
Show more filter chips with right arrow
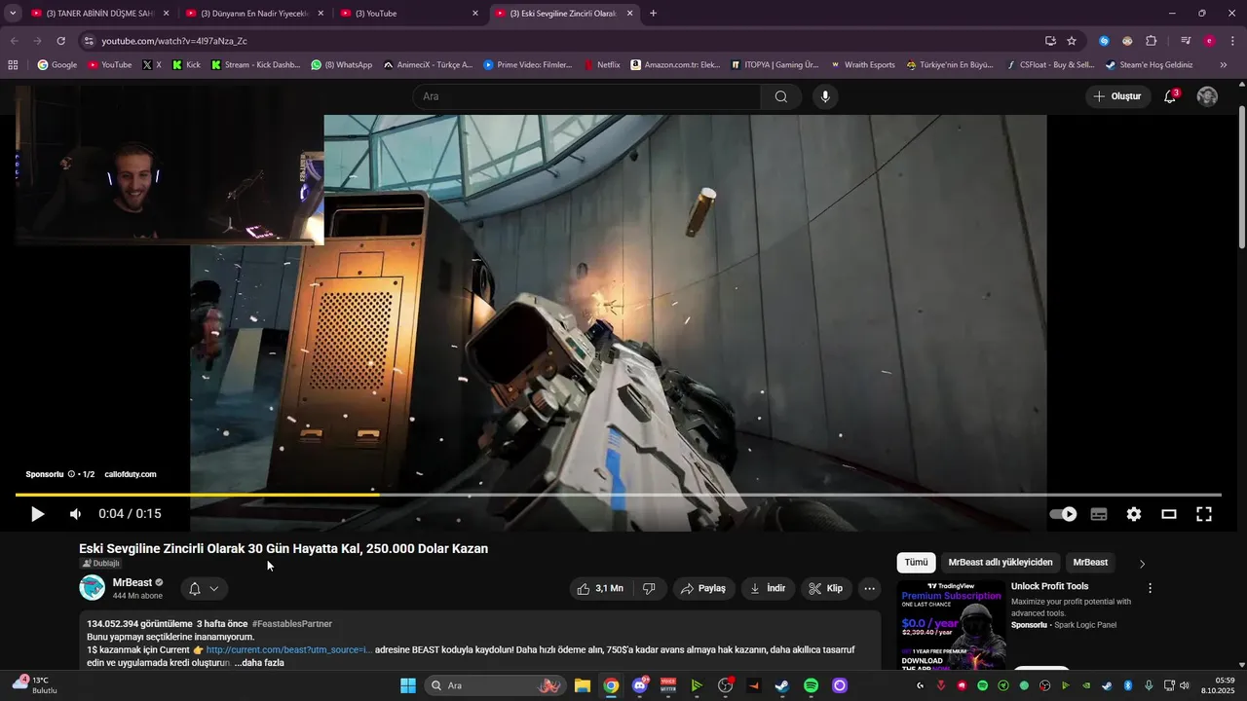1142,564
